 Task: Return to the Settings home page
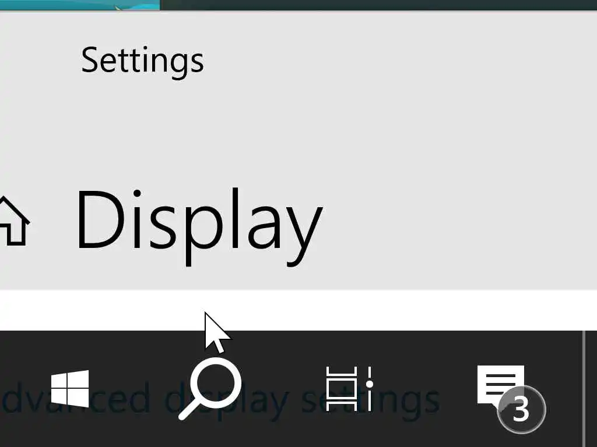coord(14,221)
